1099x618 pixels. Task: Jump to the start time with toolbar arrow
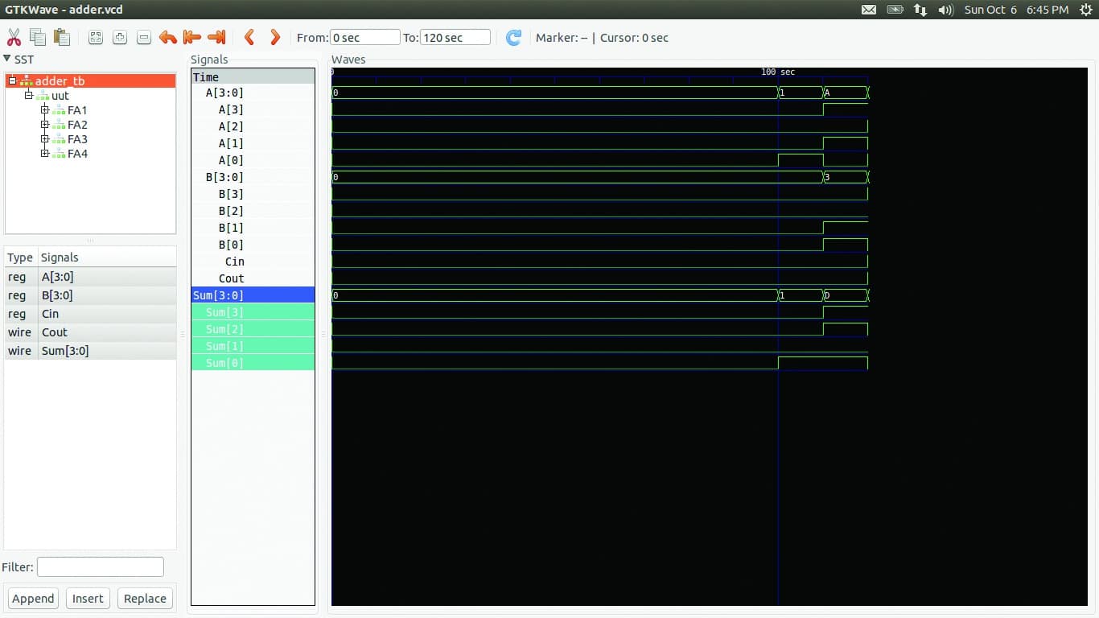[191, 37]
